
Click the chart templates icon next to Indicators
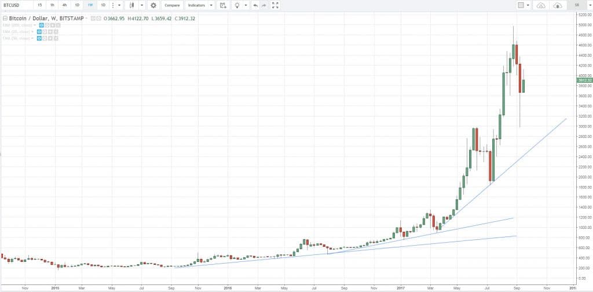(221, 5)
